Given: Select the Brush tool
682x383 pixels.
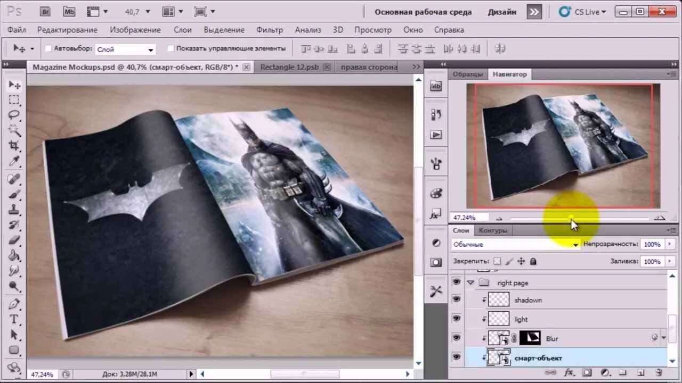Looking at the screenshot, I should coord(14,194).
